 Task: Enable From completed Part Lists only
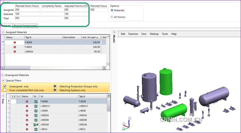(5, 90)
